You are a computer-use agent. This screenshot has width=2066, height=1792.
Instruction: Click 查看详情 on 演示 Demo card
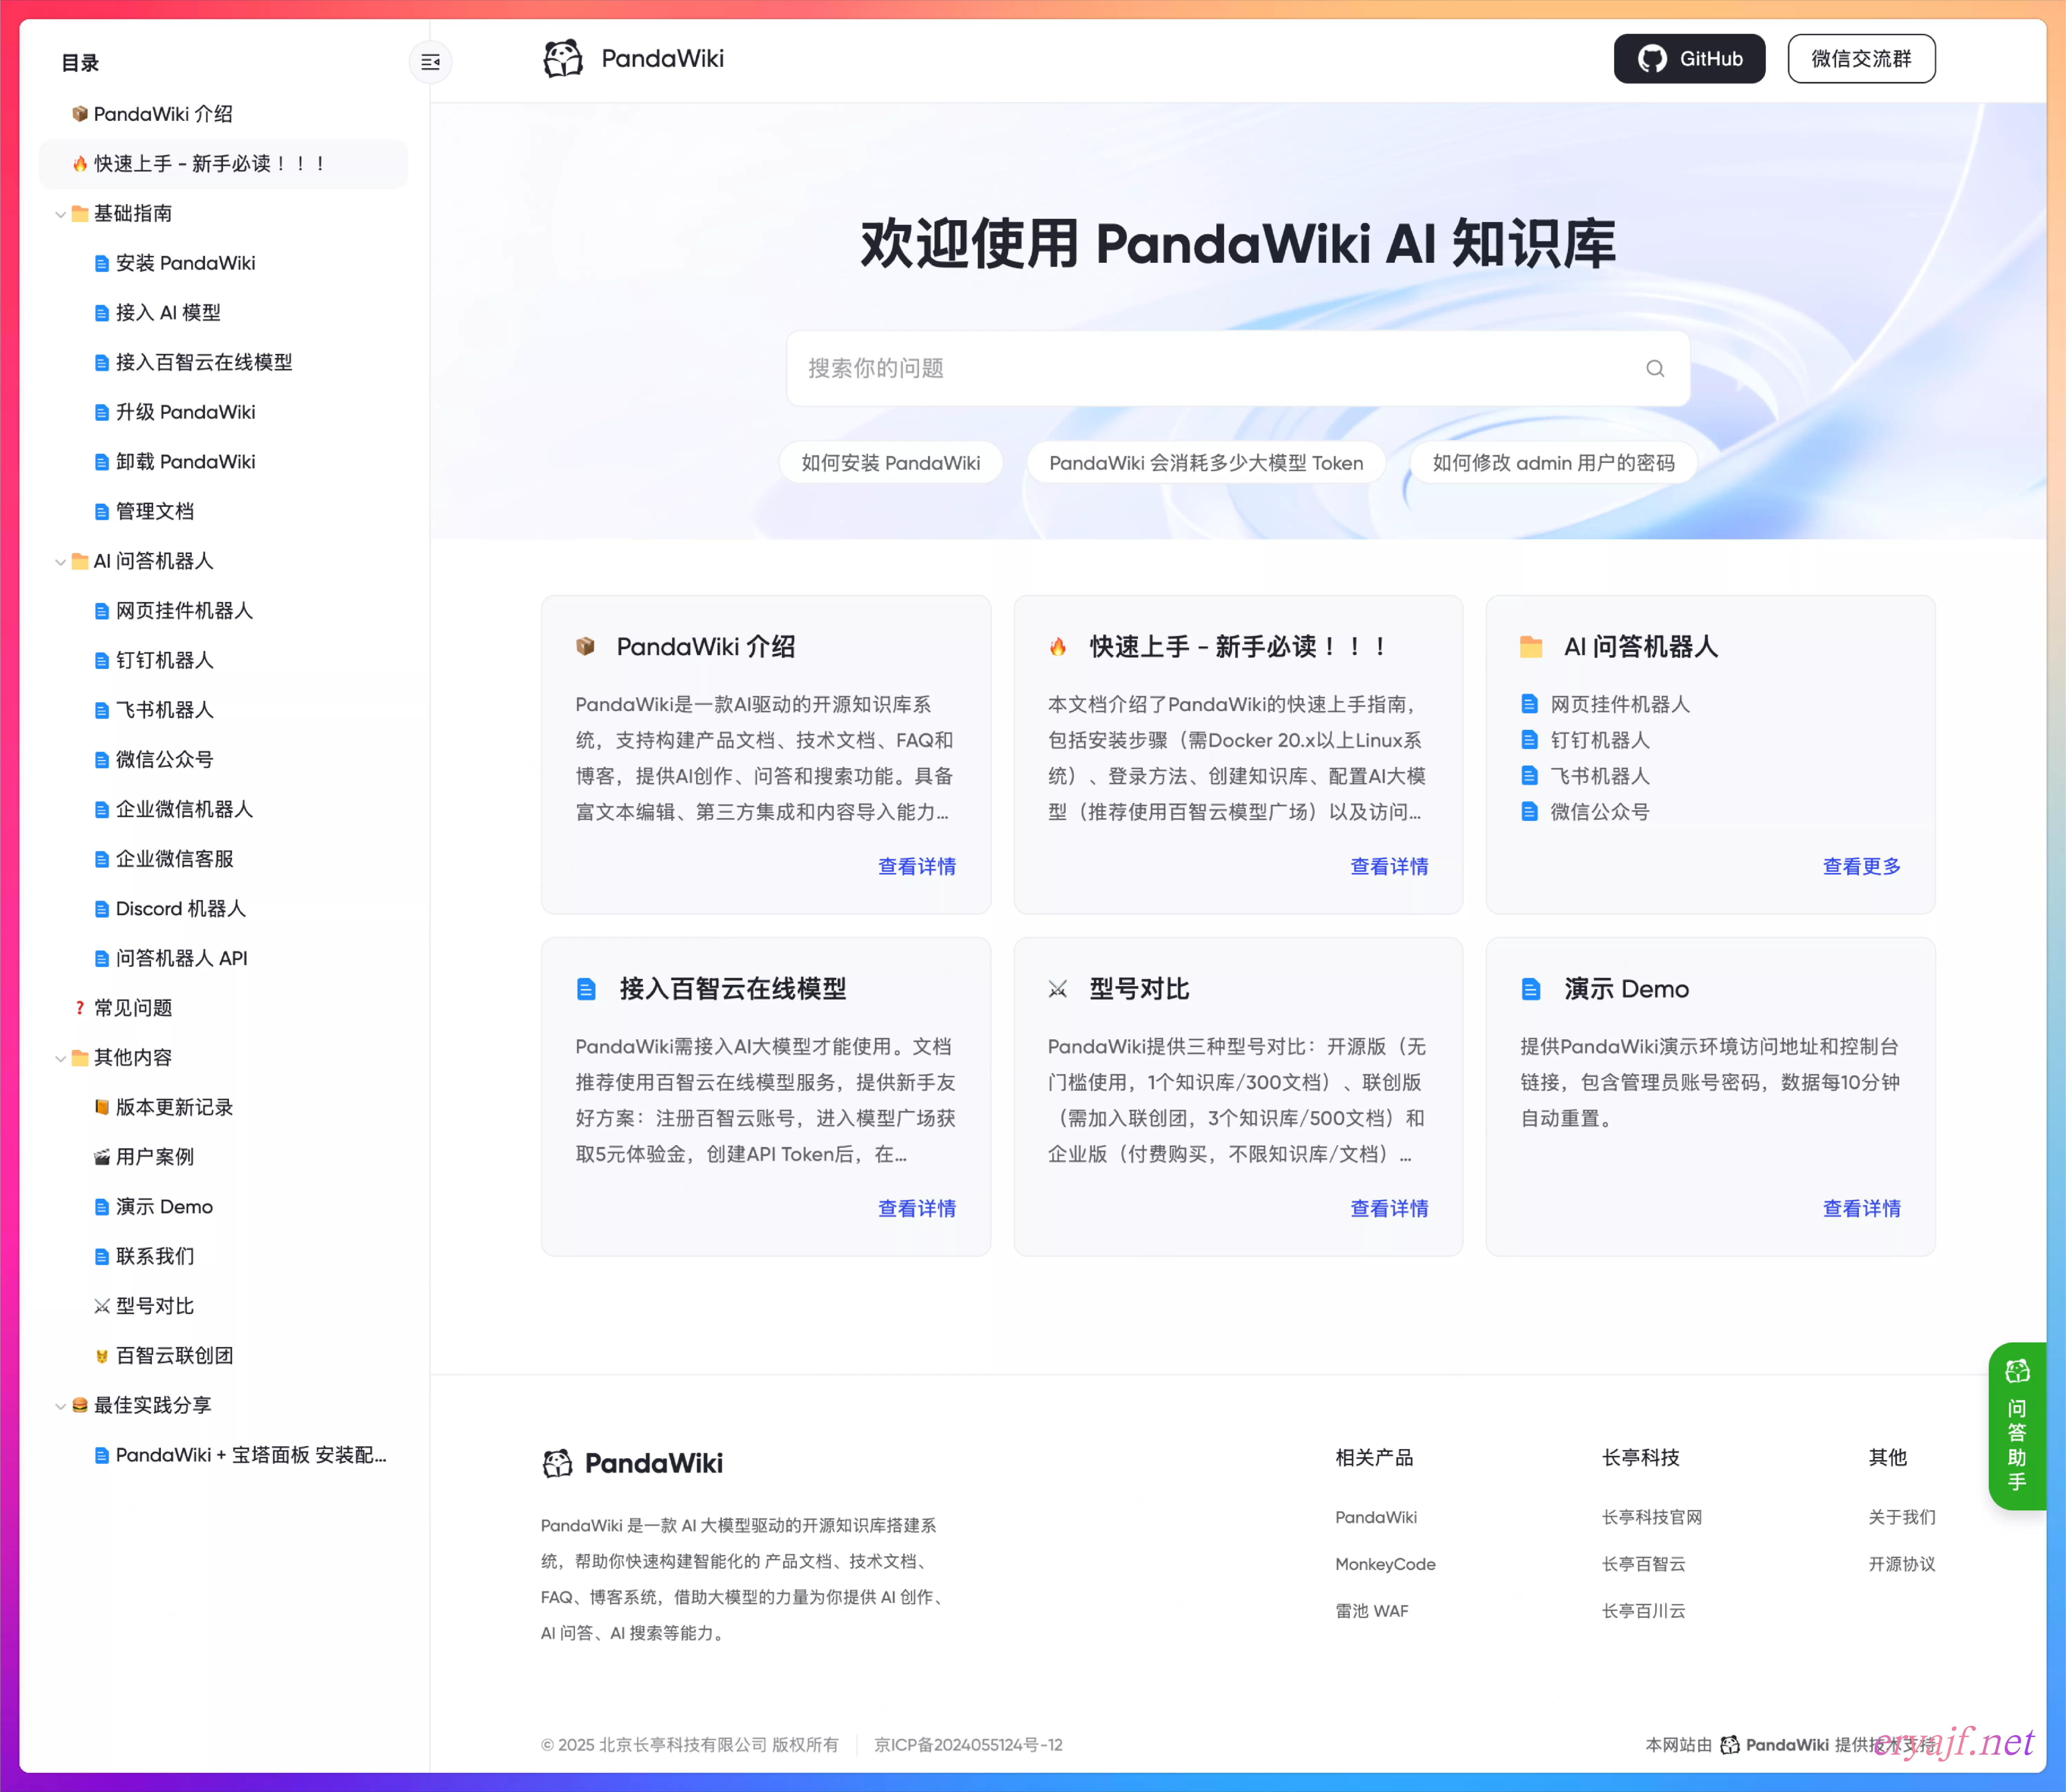[1862, 1209]
